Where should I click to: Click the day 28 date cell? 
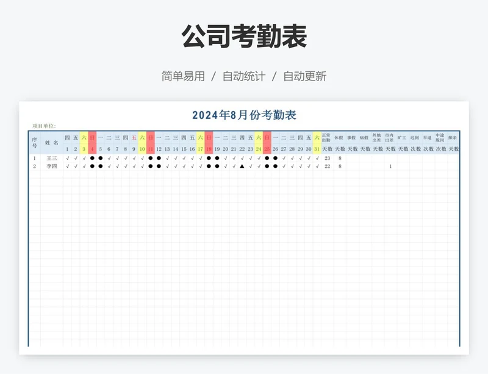click(x=292, y=149)
